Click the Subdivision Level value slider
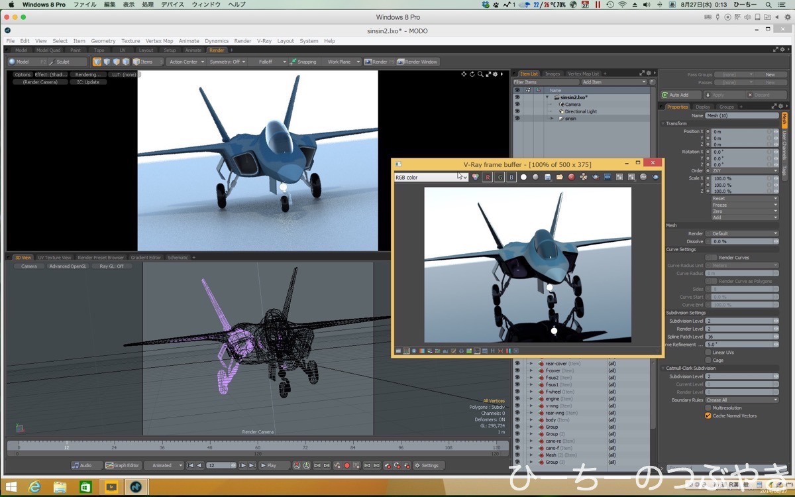This screenshot has width=795, height=497. click(739, 321)
